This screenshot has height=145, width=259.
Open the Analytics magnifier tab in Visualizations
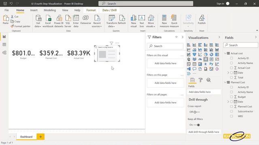point(209,80)
